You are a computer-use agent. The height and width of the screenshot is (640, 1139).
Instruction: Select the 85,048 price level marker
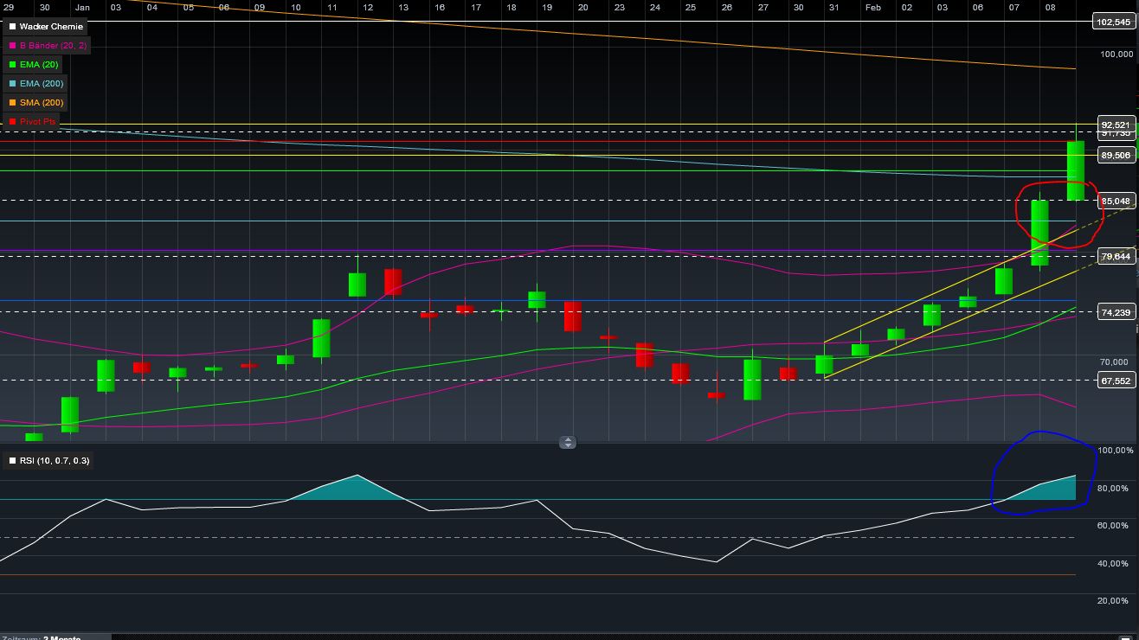(x=1114, y=202)
